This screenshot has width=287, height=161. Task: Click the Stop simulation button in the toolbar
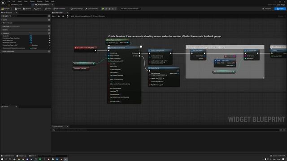click(x=109, y=8)
